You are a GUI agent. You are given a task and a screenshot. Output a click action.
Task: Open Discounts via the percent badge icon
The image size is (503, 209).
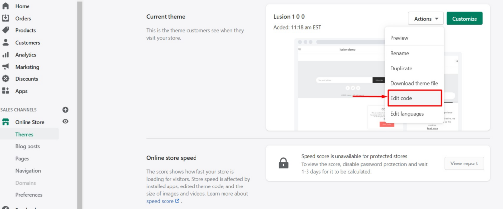5,79
